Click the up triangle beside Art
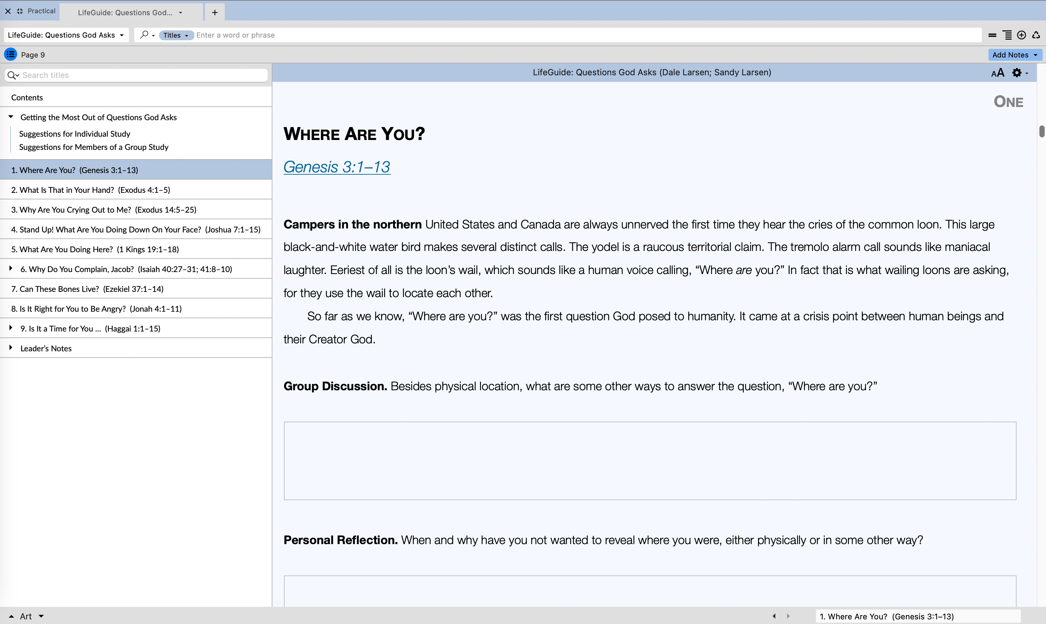The image size is (1046, 624). [x=11, y=616]
